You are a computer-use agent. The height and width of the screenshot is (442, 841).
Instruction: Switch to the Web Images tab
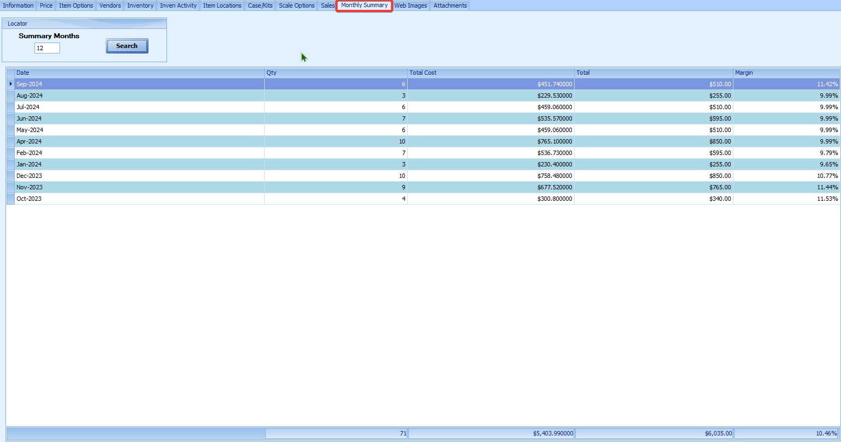[x=410, y=5]
